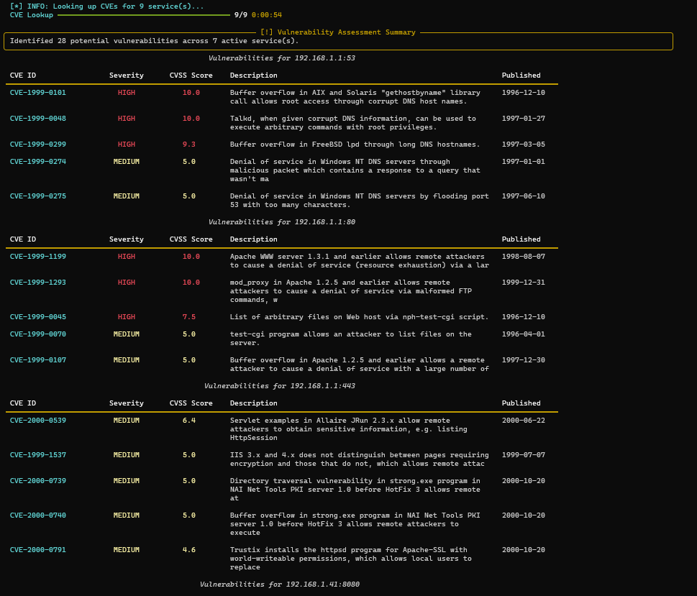Click CVE-1999-1537 IIS entry
The height and width of the screenshot is (596, 697).
point(38,454)
